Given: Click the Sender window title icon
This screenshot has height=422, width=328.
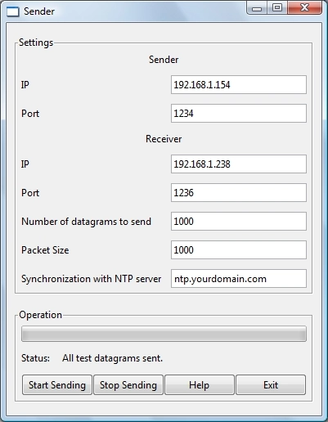Looking at the screenshot, I should point(13,11).
